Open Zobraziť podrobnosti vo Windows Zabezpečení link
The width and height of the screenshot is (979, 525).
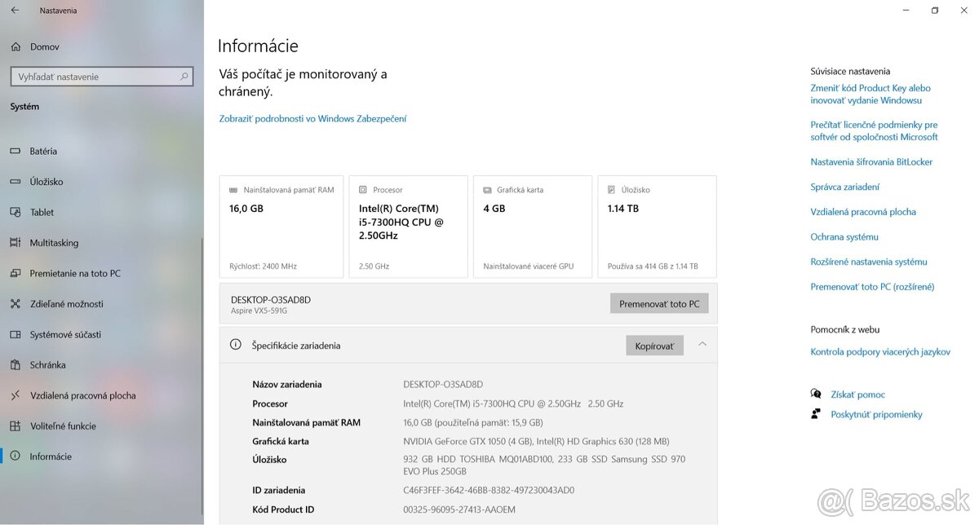(312, 118)
